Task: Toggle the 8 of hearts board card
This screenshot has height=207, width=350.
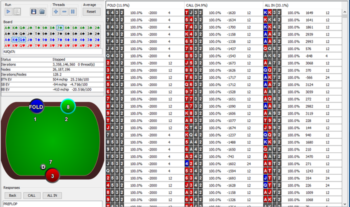Action: point(52,45)
